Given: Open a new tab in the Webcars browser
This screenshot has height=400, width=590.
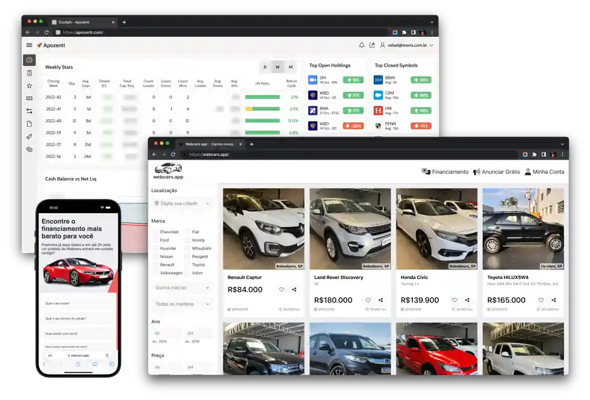Looking at the screenshot, I should [252, 144].
